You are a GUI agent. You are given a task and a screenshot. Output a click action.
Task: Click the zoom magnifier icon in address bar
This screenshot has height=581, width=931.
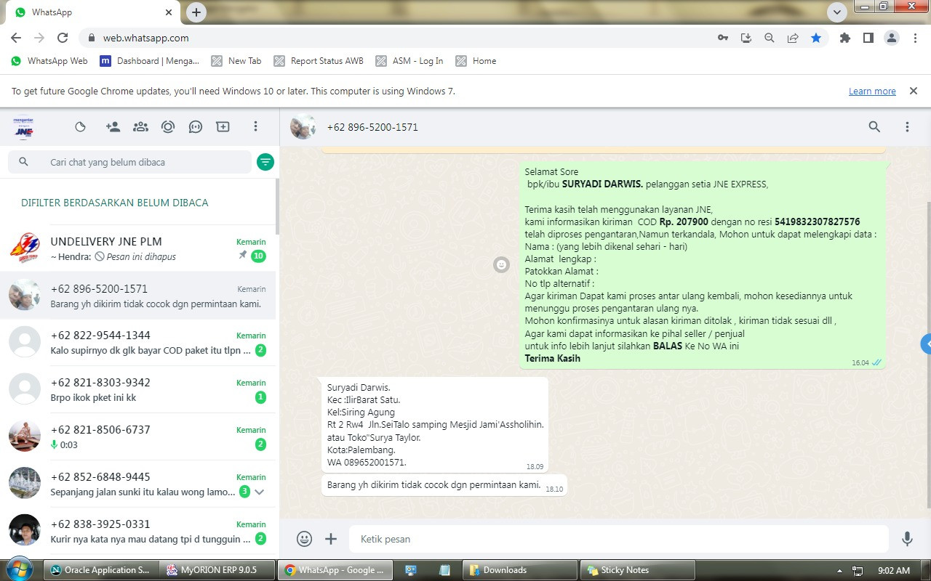pyautogui.click(x=770, y=38)
